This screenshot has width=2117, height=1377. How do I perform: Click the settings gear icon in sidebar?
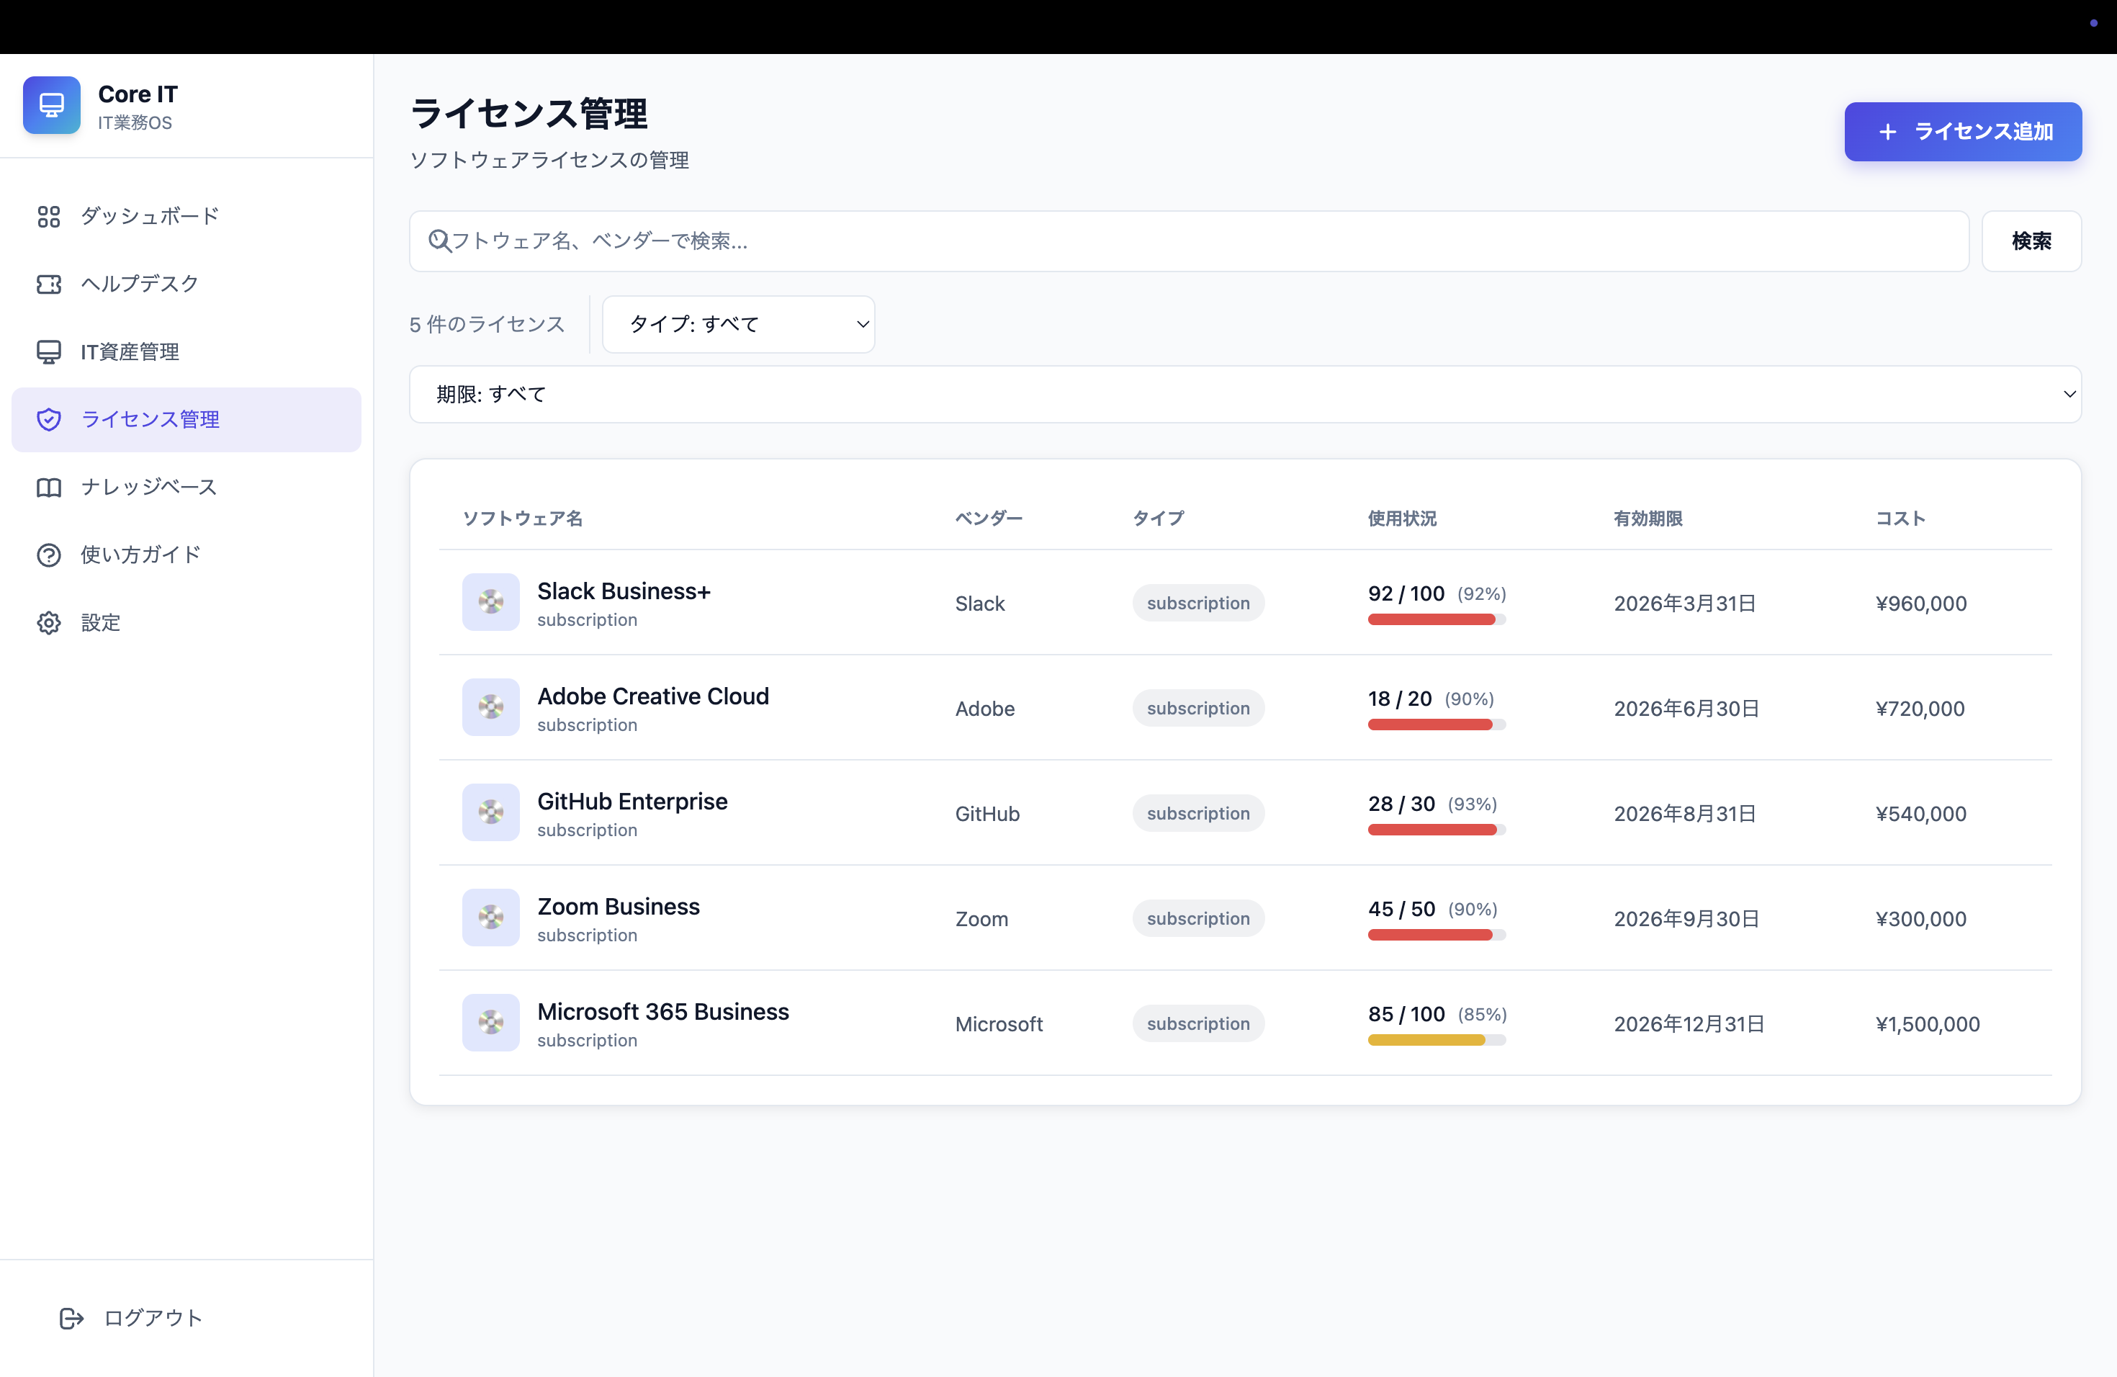(49, 623)
